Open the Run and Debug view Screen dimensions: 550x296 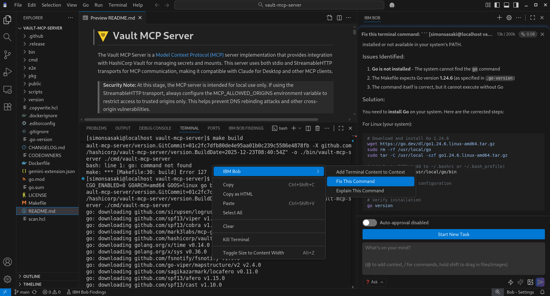(8, 72)
